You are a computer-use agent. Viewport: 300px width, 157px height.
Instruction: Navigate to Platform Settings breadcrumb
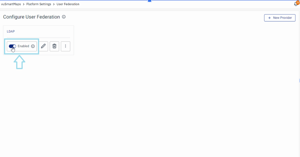coord(39,4)
